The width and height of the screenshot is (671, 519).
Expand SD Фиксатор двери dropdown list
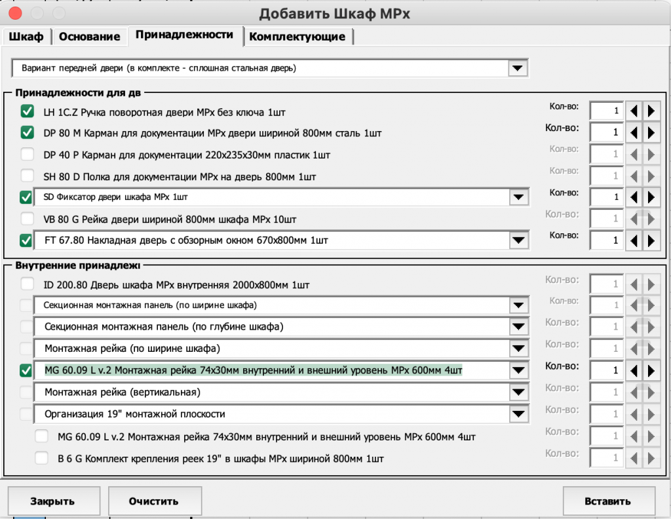point(518,197)
